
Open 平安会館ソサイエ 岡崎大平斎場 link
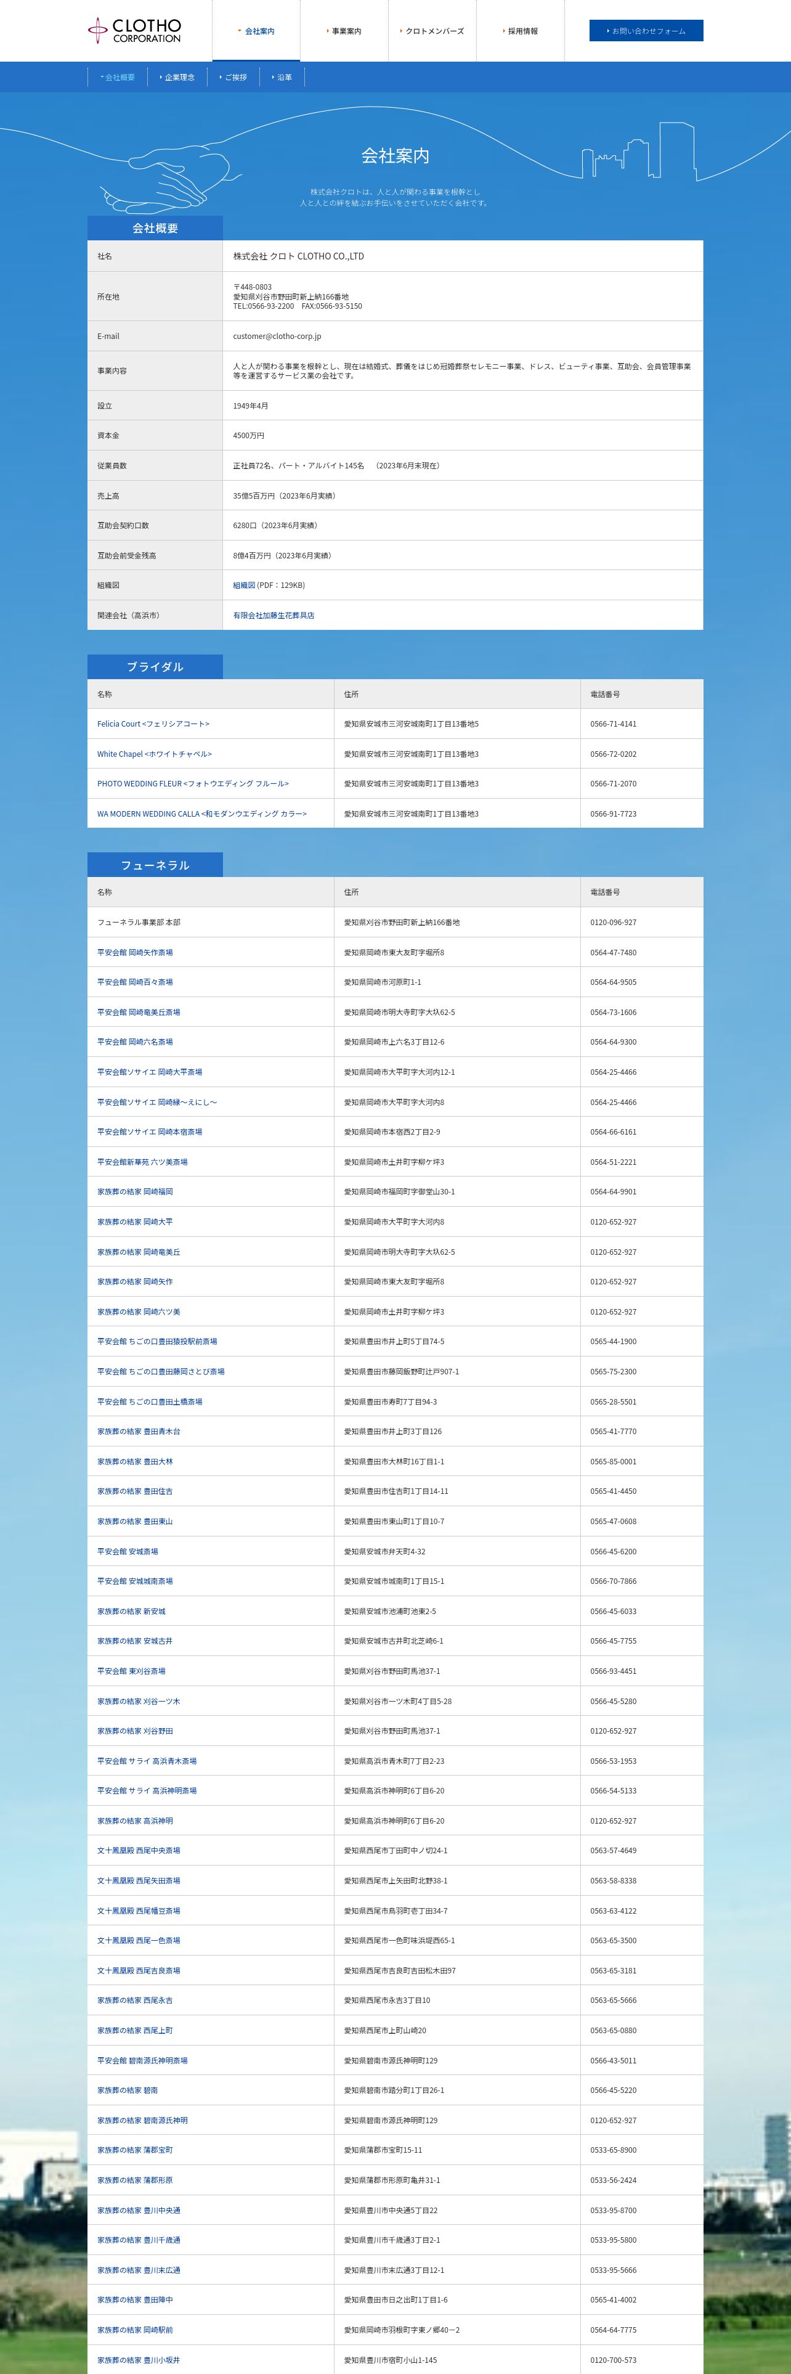150,1073
